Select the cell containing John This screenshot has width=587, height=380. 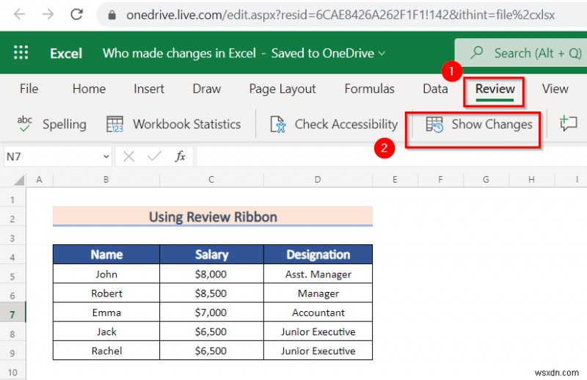click(x=106, y=274)
